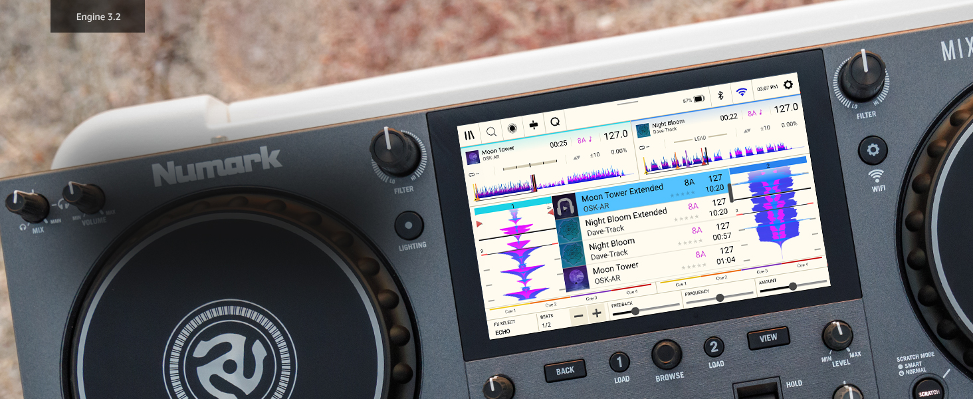
Task: Decrease beats with the minus button
Action: 580,316
